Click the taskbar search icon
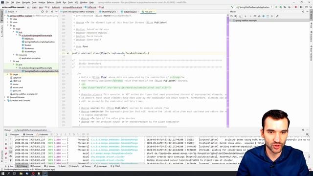This screenshot has height=176, width=313. click(x=9, y=174)
